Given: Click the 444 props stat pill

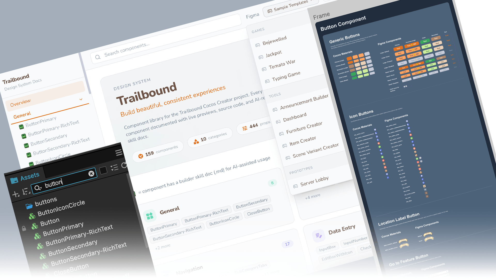Looking at the screenshot, I should pos(256,125).
